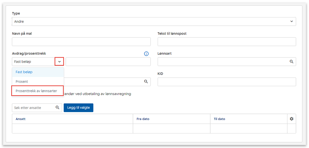Click the amount field beside Fast beløp

tap(108, 62)
